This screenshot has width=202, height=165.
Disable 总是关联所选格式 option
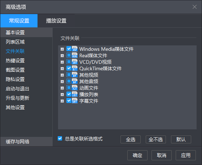pyautogui.click(x=60, y=138)
